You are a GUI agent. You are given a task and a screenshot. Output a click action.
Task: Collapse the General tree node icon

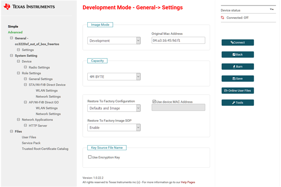11,38
